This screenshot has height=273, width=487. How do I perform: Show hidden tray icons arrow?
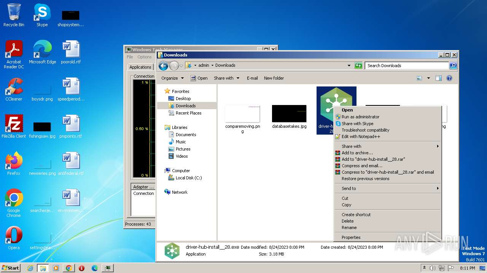(424, 268)
